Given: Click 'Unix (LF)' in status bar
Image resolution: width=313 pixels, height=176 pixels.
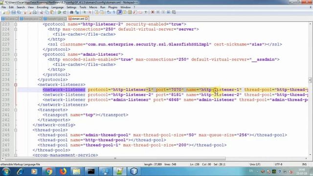Looking at the screenshot, I should (255, 164).
